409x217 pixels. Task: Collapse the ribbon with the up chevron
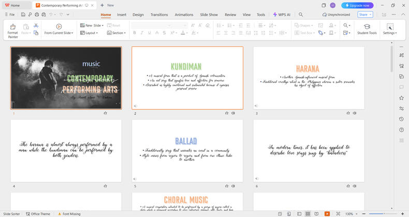(403, 14)
